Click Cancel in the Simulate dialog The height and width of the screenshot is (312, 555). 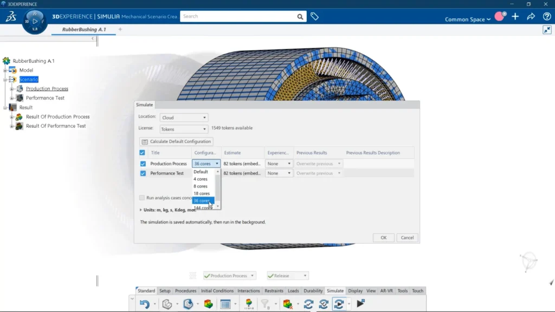click(407, 238)
